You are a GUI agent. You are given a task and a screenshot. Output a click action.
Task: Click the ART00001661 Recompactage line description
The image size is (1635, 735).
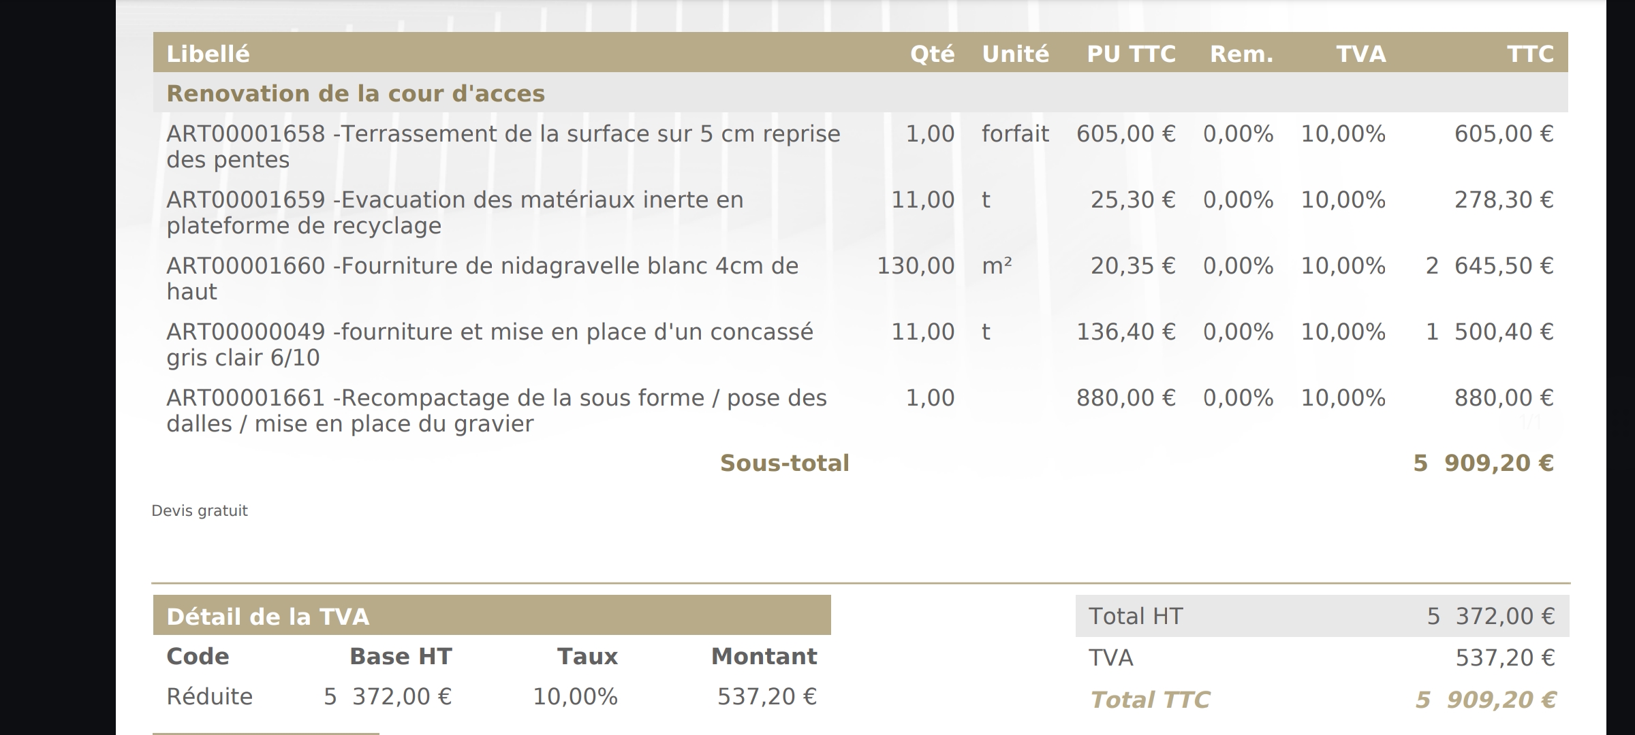tap(496, 410)
